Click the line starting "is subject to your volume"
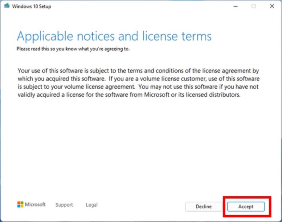Viewport: 282px width, 222px height. (138, 87)
